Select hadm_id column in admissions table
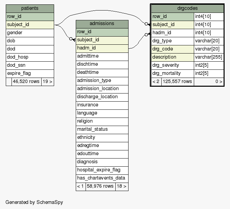Image resolution: width=230 pixels, height=209 pixels. (102, 48)
